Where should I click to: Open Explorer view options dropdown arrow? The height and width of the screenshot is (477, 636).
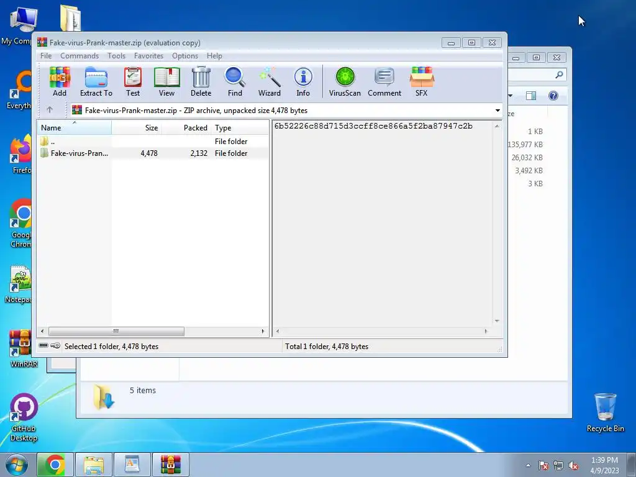(x=511, y=96)
